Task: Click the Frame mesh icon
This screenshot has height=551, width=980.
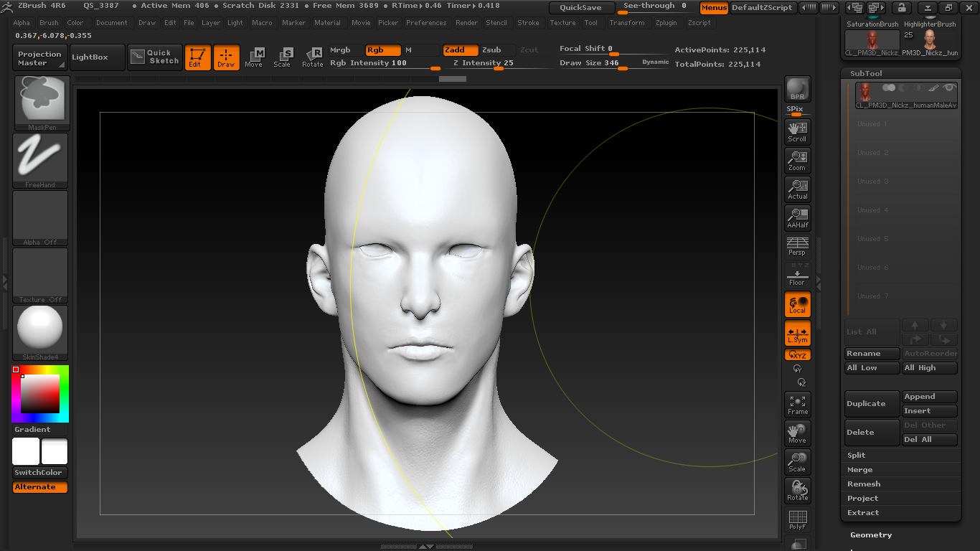Action: 797,405
